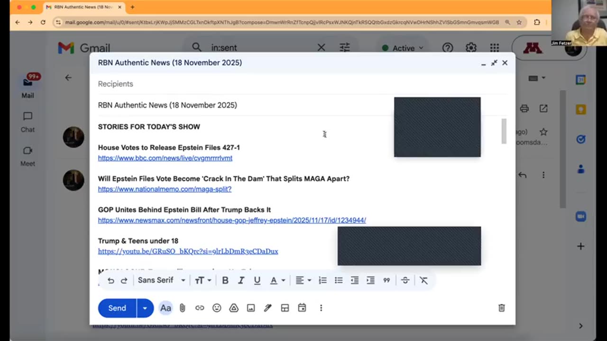607x341 pixels.
Task: Toggle strikethrough formatting
Action: pyautogui.click(x=405, y=280)
